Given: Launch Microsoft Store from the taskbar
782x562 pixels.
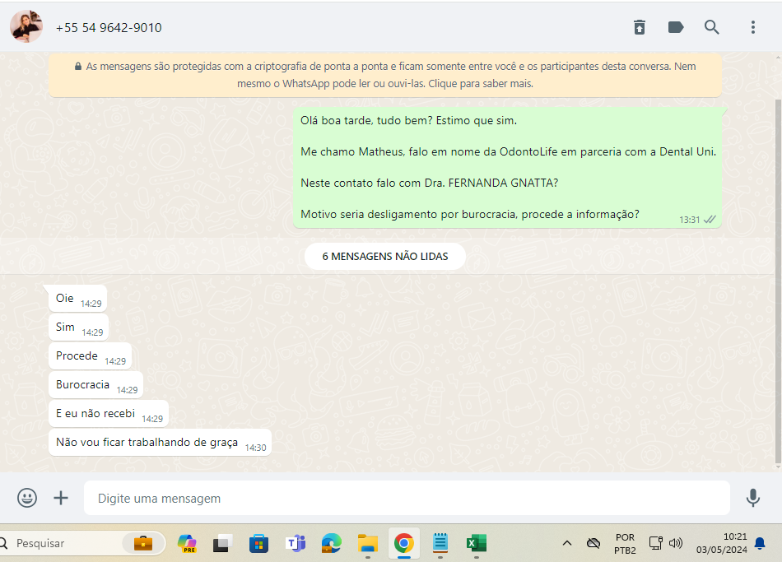Looking at the screenshot, I should point(258,543).
